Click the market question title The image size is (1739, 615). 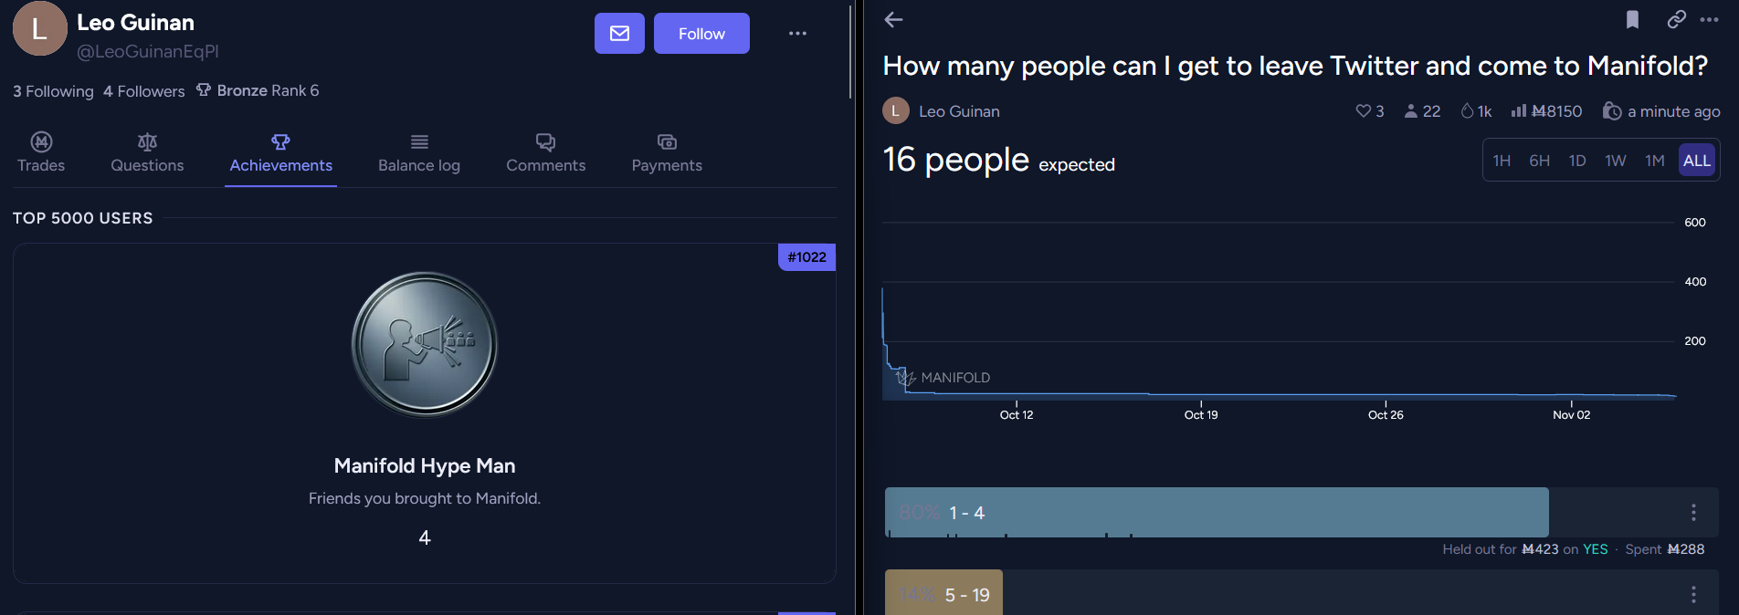tap(1295, 66)
